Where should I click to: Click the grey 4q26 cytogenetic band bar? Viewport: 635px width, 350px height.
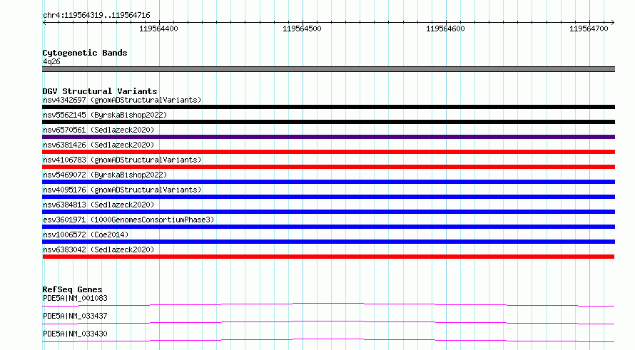pyautogui.click(x=328, y=69)
